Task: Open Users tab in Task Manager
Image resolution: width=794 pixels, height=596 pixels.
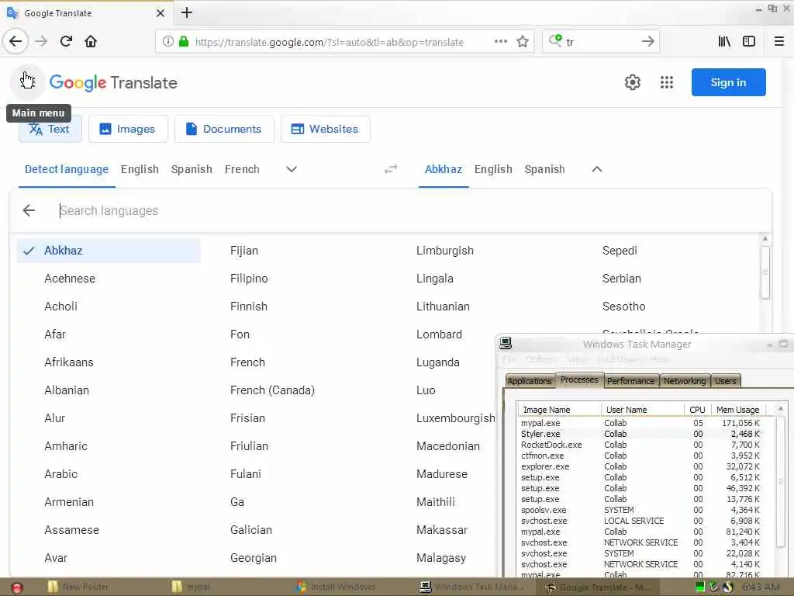Action: (725, 381)
